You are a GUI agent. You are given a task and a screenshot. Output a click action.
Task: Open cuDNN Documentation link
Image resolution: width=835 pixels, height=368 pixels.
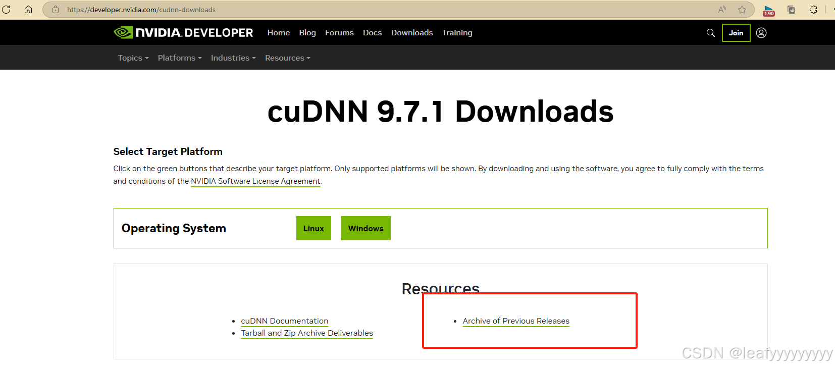tap(285, 321)
